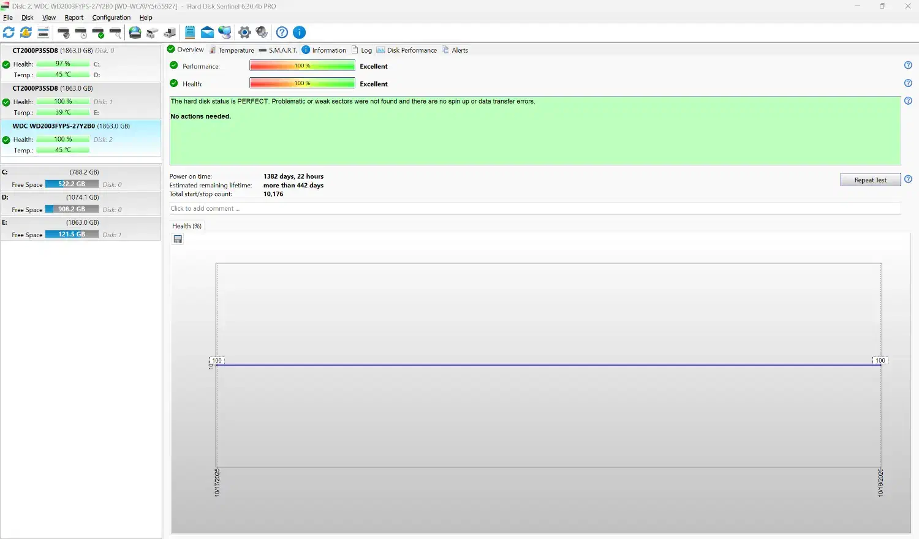
Task: Click the 'Click to add comment' field
Action: 534,209
